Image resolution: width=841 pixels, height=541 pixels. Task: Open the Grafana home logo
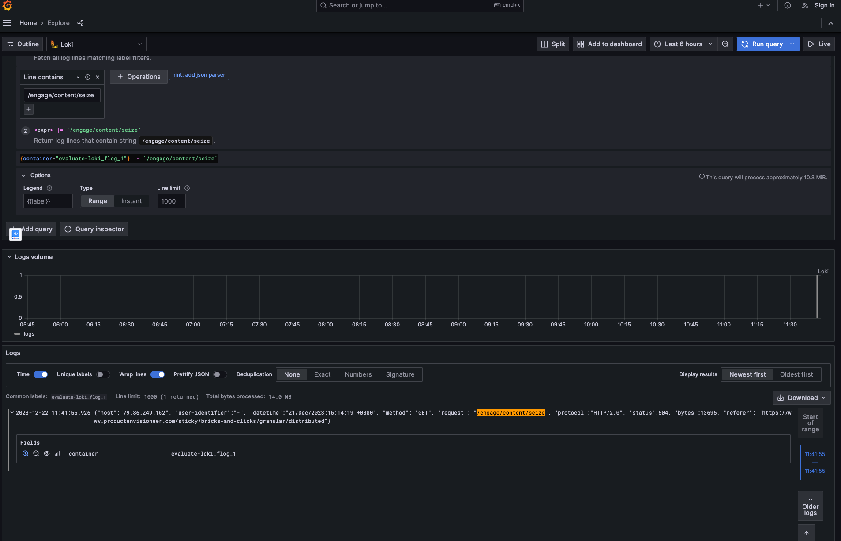[x=7, y=5]
